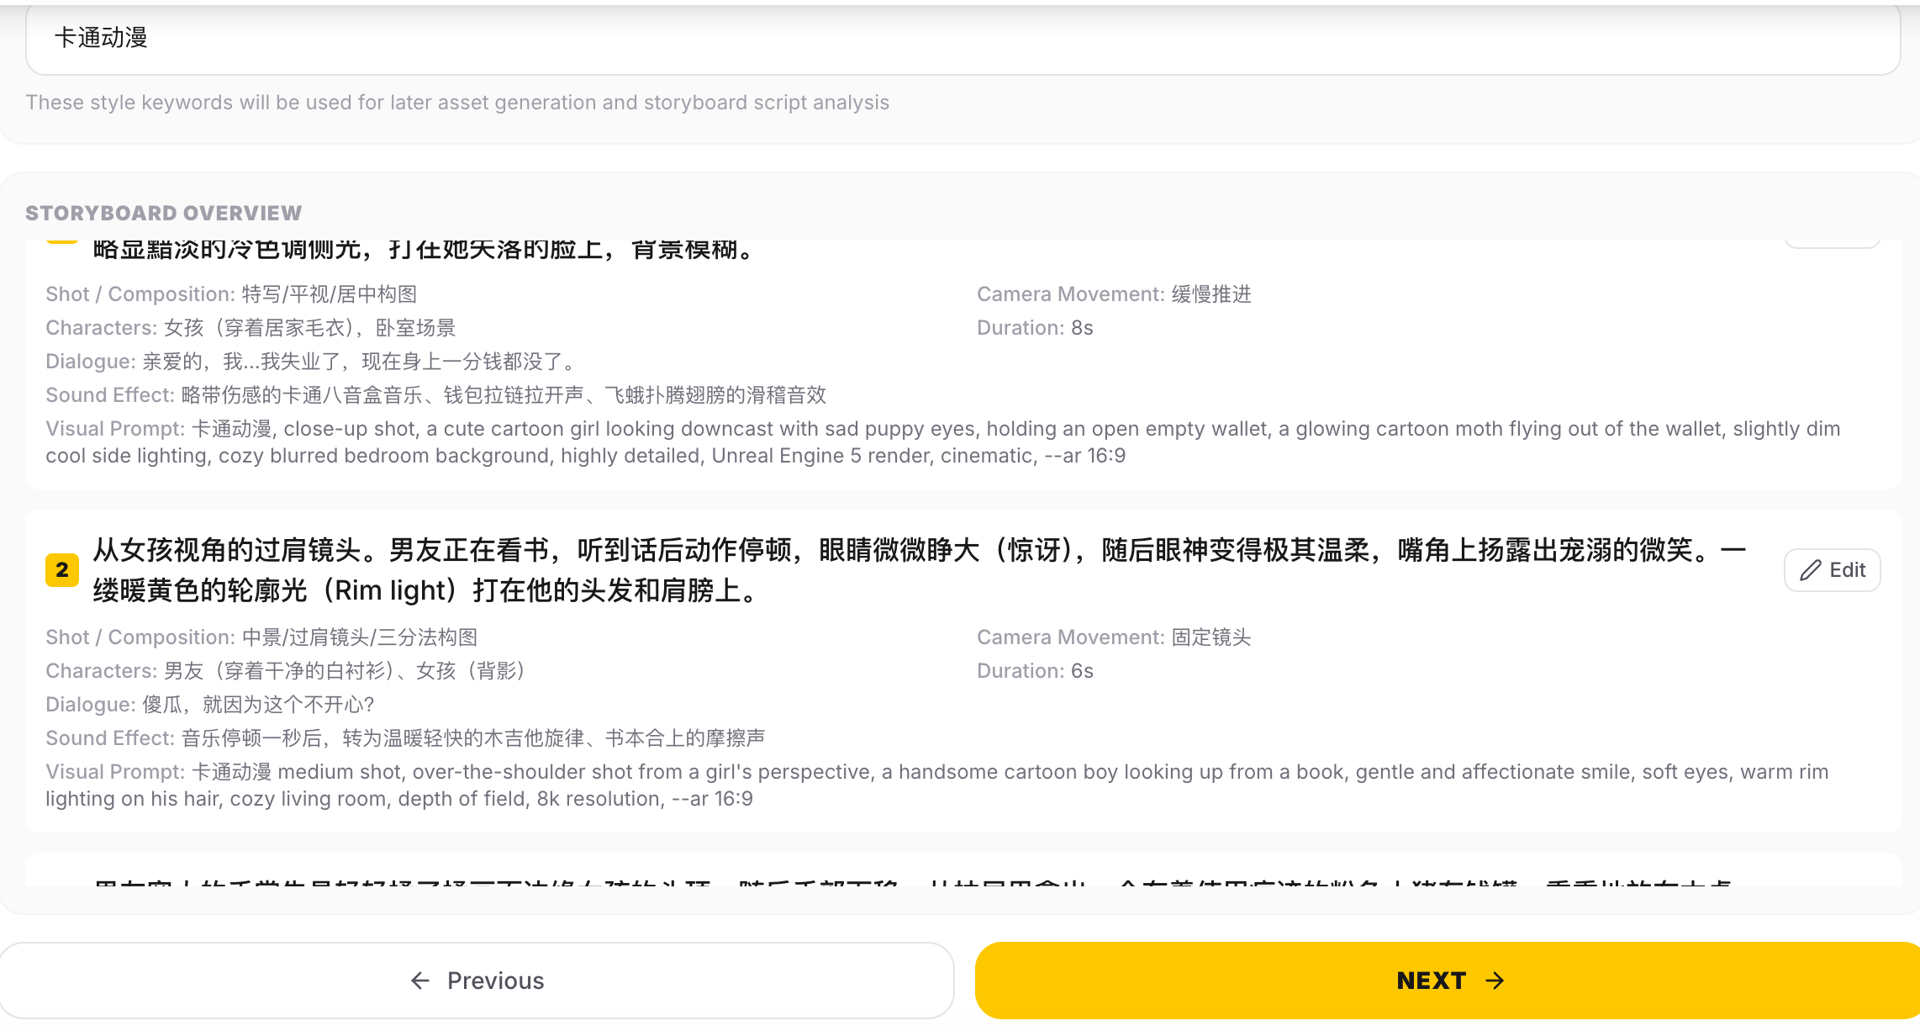This screenshot has width=1920, height=1031.
Task: Click the Sound Effect line of shot 2
Action: click(405, 738)
